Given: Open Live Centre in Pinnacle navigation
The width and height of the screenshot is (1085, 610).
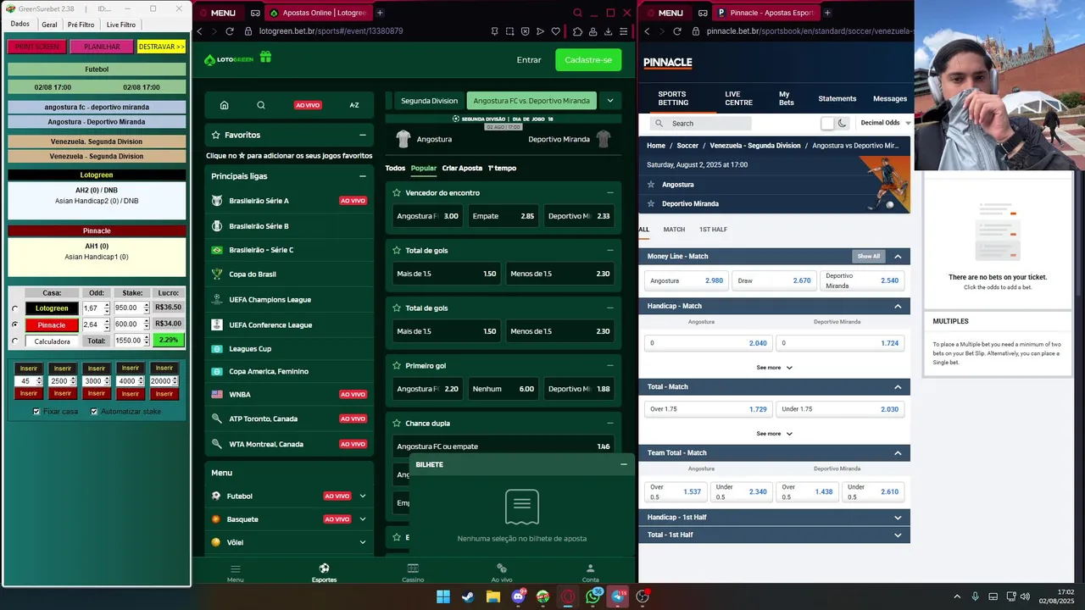Looking at the screenshot, I should click(x=738, y=98).
